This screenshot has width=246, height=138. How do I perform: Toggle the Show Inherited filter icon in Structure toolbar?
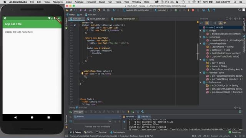pyautogui.click(x=211, y=23)
